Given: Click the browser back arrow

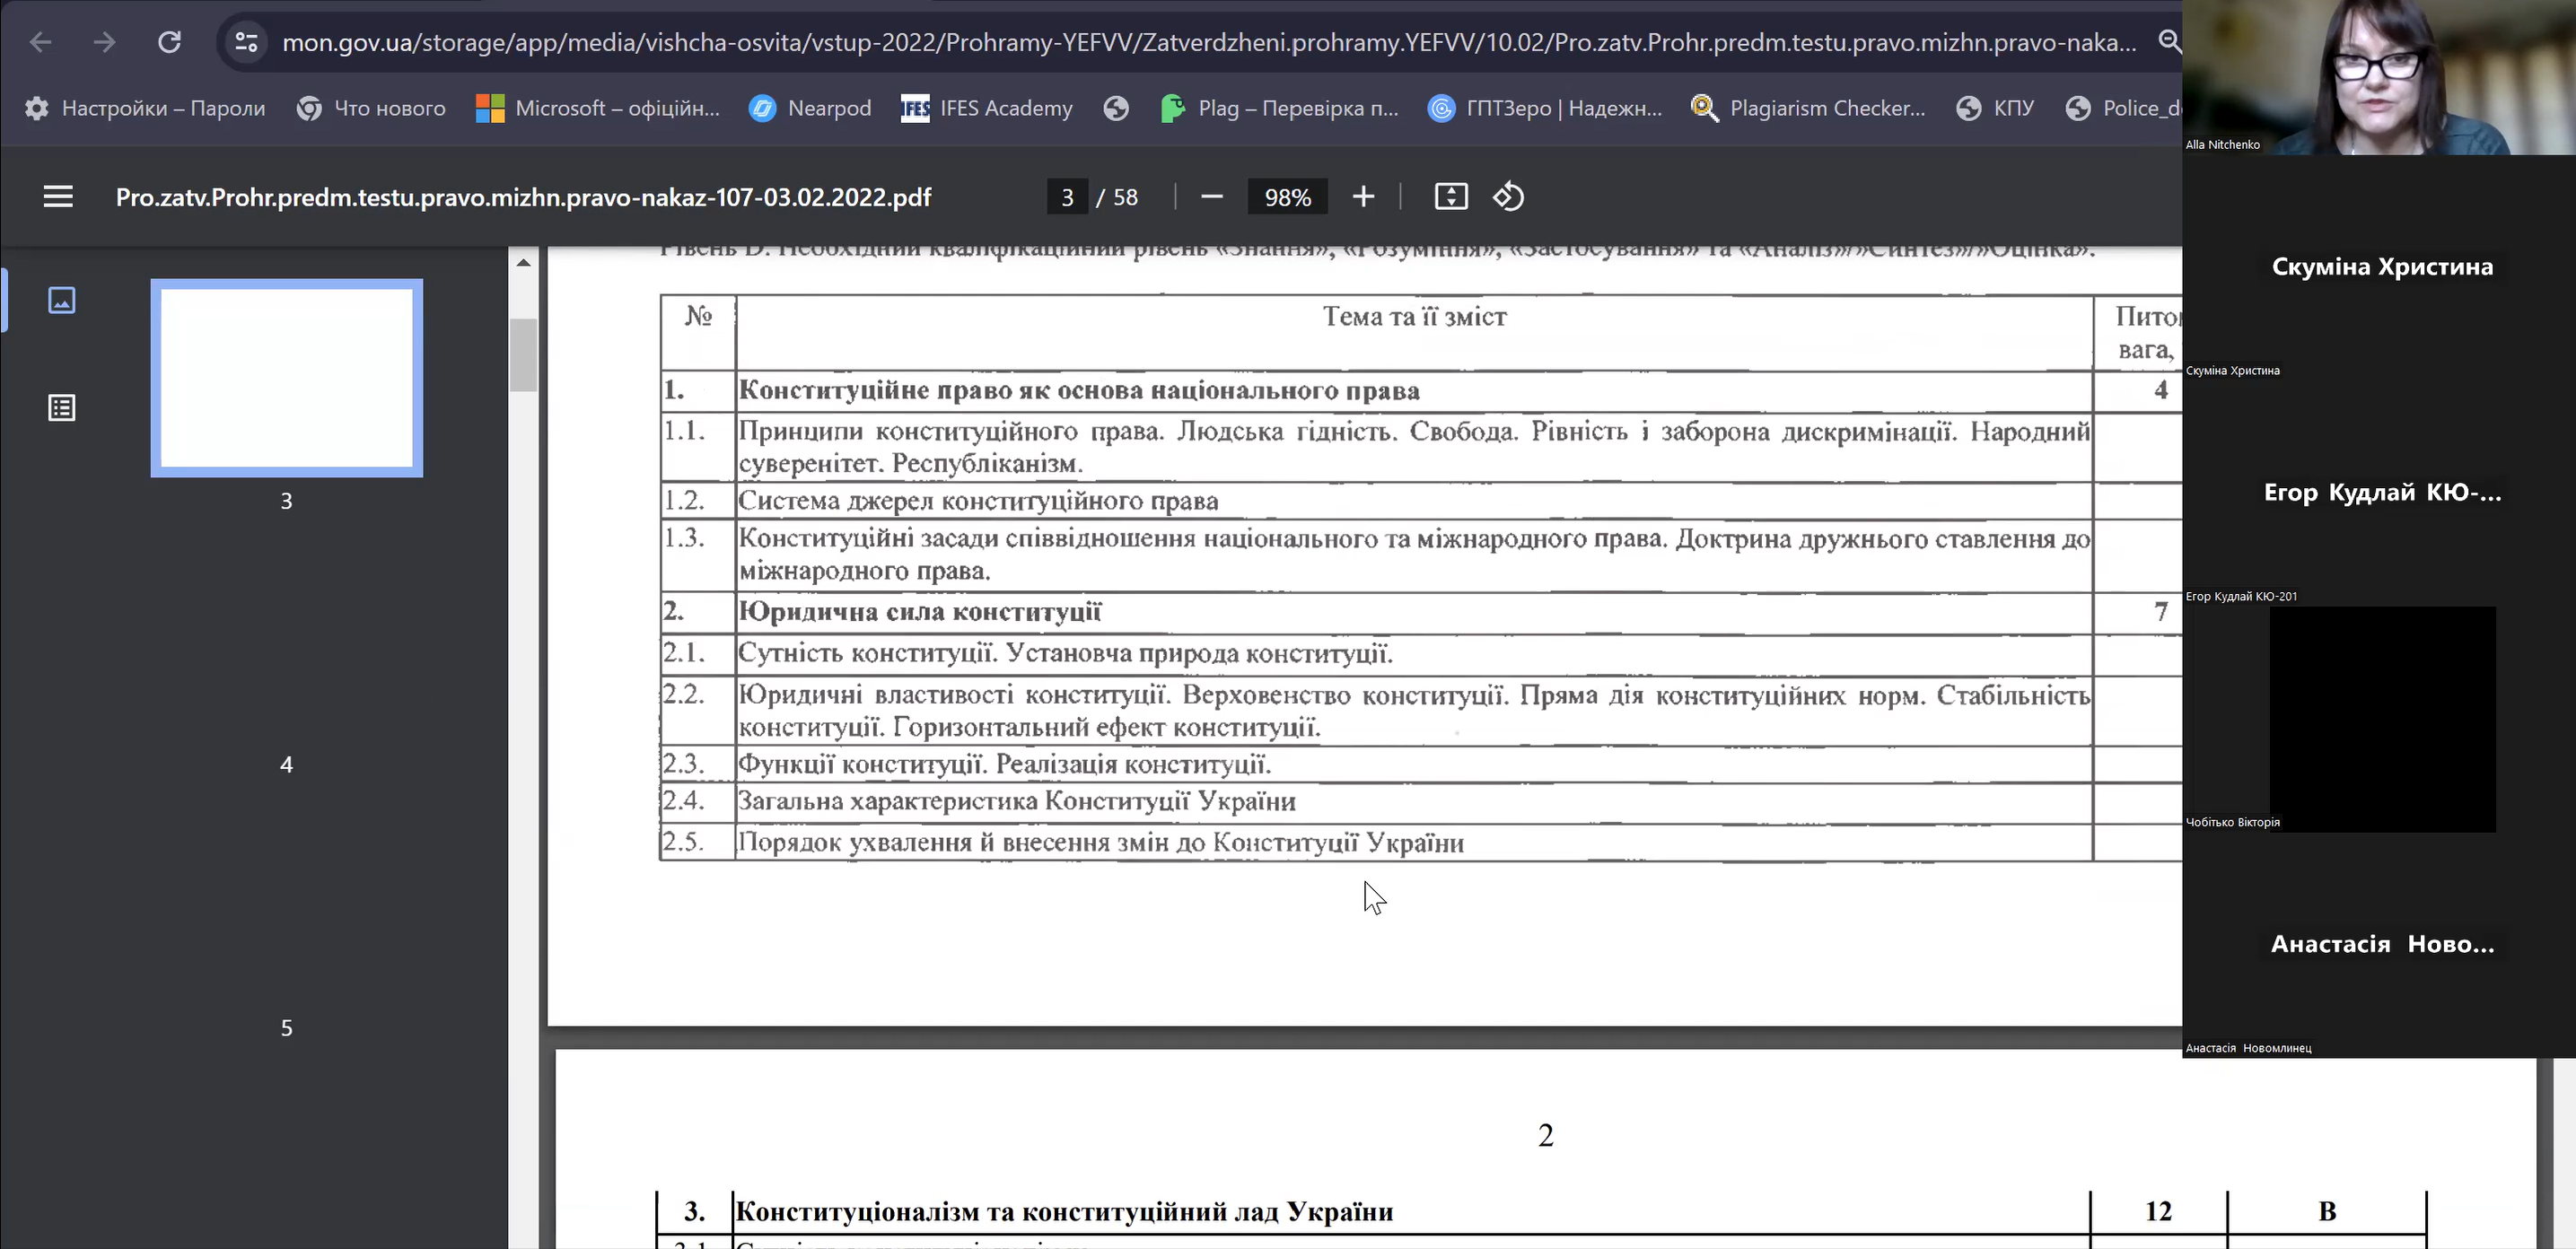Looking at the screenshot, I should pyautogui.click(x=41, y=42).
